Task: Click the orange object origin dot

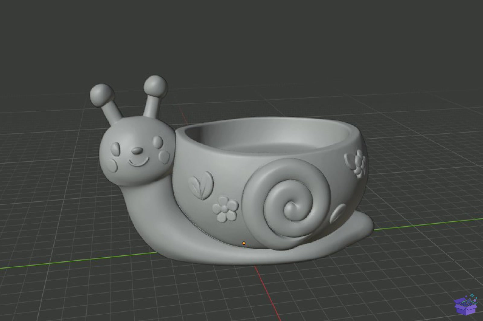Action: (x=244, y=243)
